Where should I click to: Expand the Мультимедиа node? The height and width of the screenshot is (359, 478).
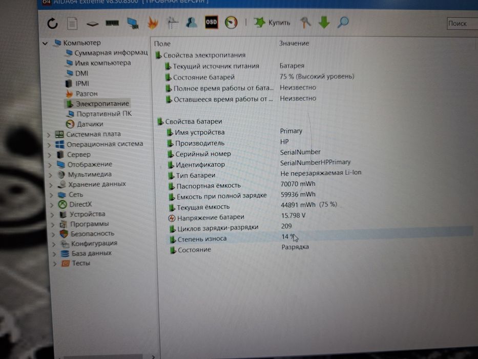click(x=51, y=175)
